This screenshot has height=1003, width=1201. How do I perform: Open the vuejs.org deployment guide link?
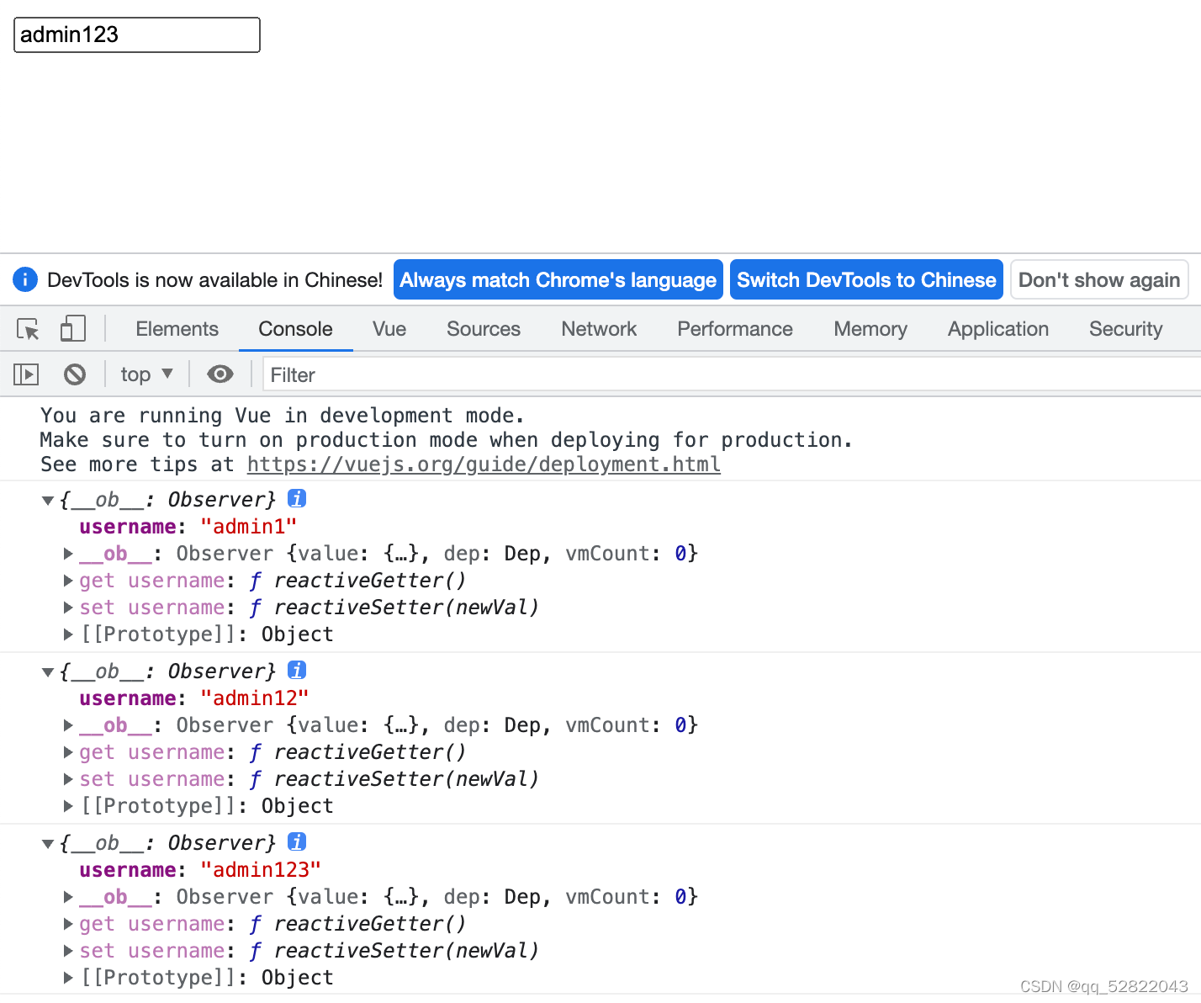[483, 464]
